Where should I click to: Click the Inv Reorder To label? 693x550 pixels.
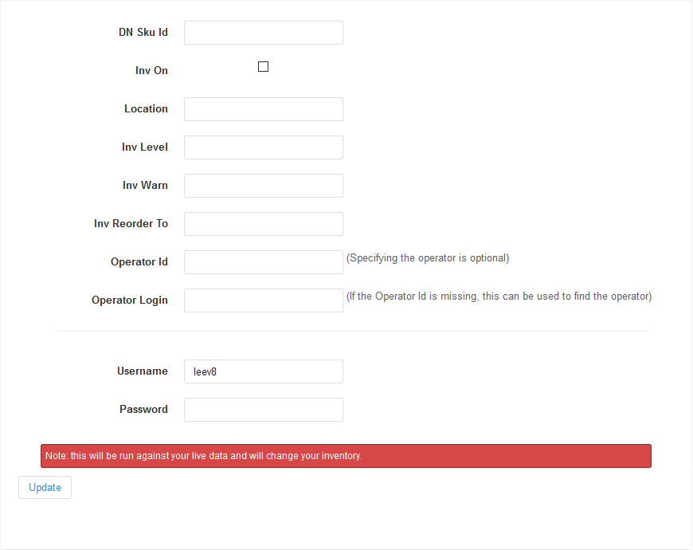[x=131, y=223]
